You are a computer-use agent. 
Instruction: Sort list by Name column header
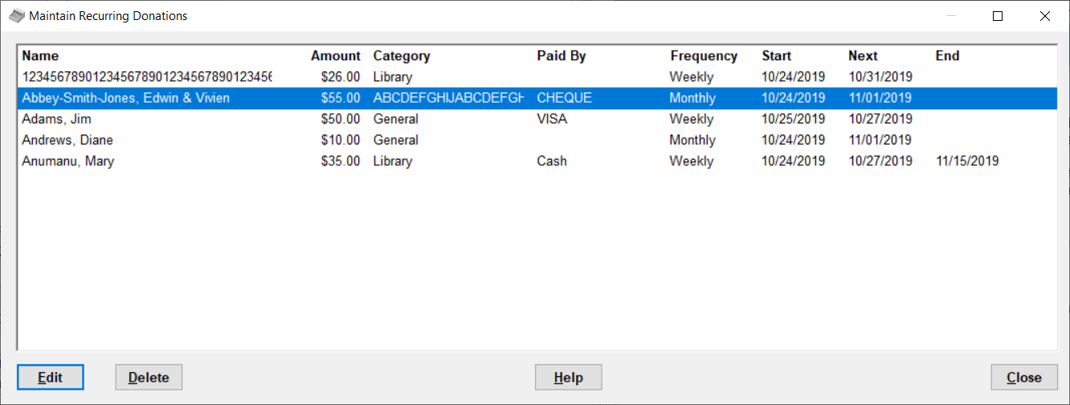point(40,56)
